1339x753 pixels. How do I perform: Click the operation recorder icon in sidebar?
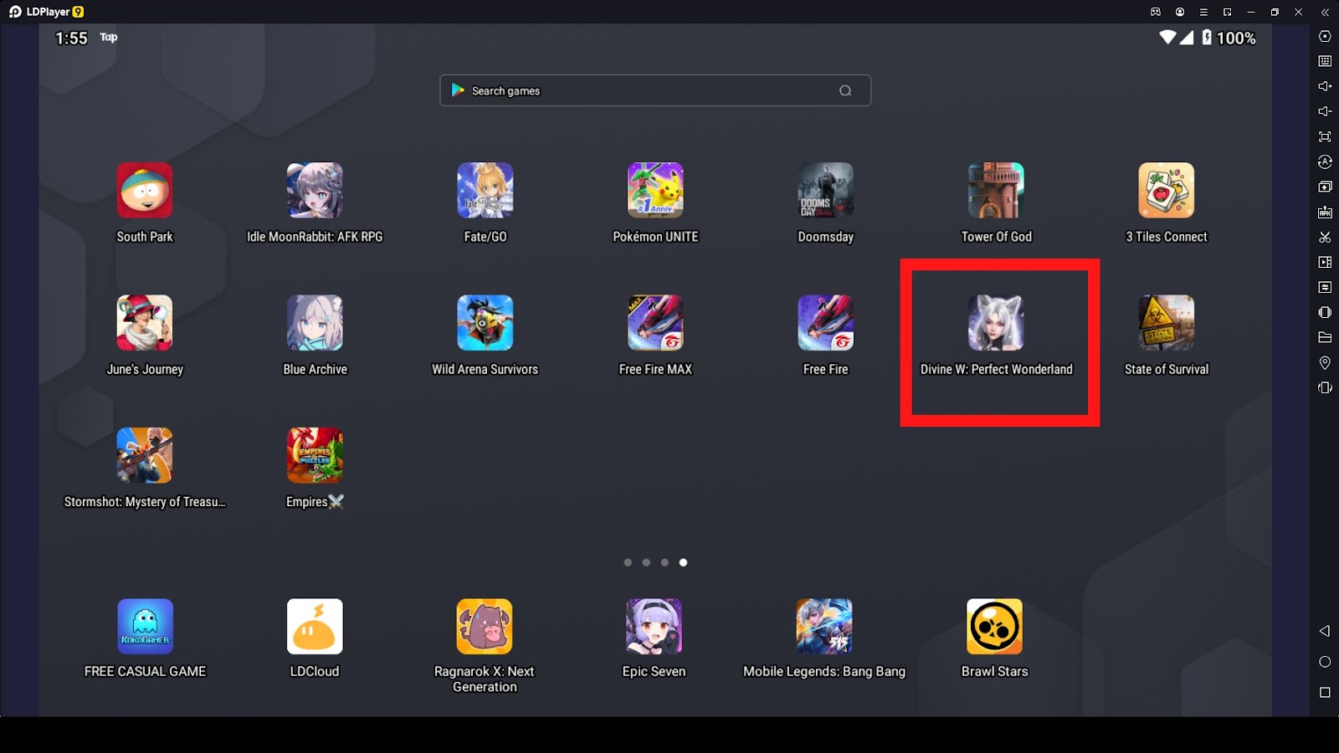coord(1325,288)
